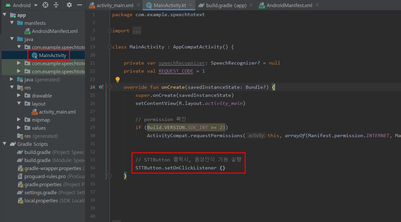This screenshot has width=401, height=222.
Task: Click the package declaration line
Action: [159, 15]
